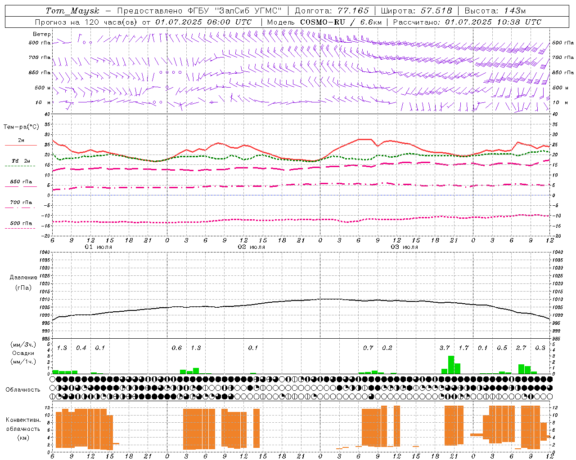Click the 0.7 precipitation value

(x=368, y=348)
